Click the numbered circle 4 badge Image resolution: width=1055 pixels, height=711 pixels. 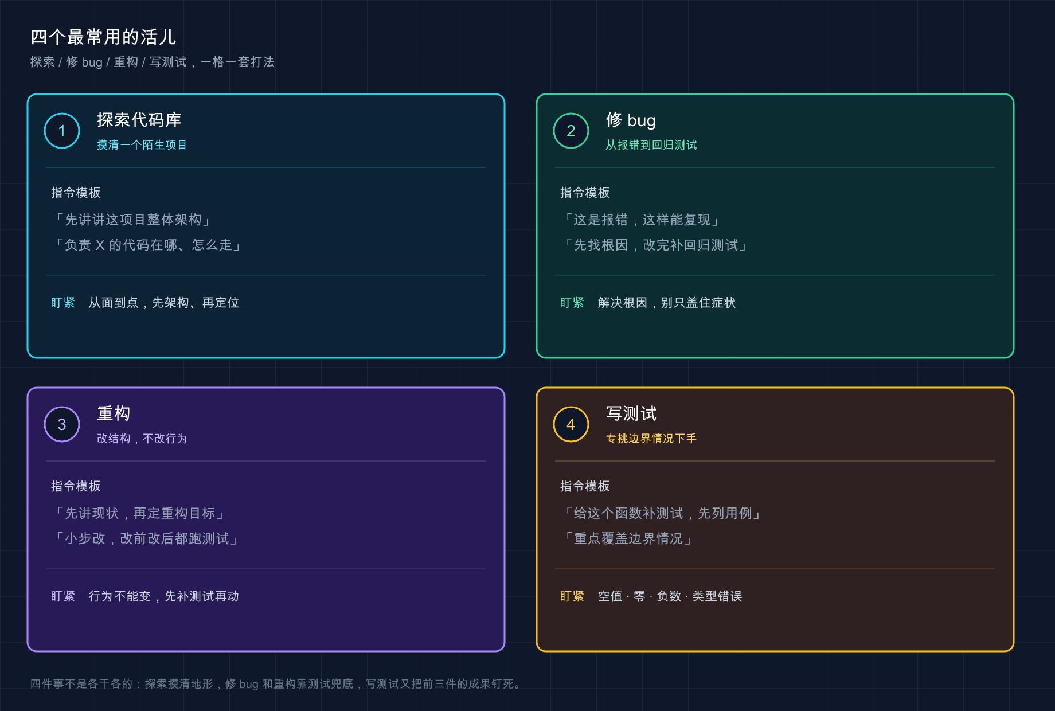571,424
